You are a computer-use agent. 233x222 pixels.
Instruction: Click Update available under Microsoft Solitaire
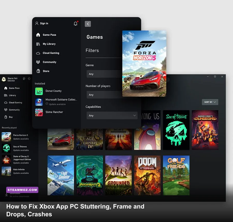pos(57,104)
